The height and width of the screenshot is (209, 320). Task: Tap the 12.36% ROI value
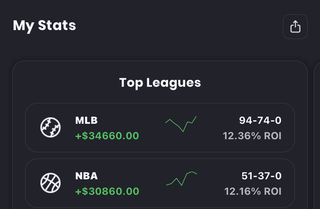(252, 136)
